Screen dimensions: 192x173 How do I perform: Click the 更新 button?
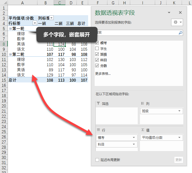178,160
